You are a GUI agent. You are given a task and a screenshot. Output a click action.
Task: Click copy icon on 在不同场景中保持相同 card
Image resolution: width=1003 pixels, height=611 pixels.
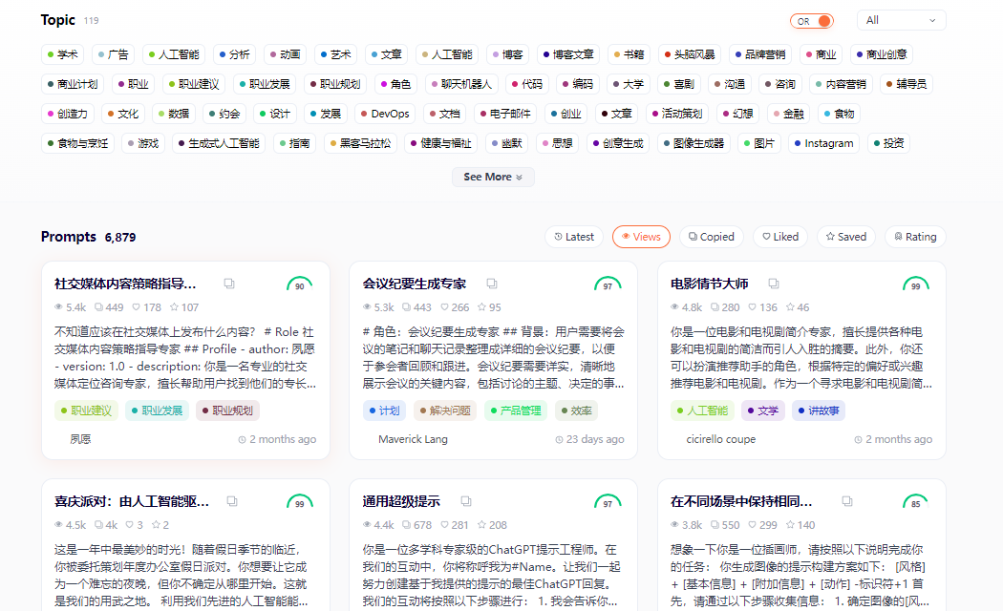pos(847,501)
